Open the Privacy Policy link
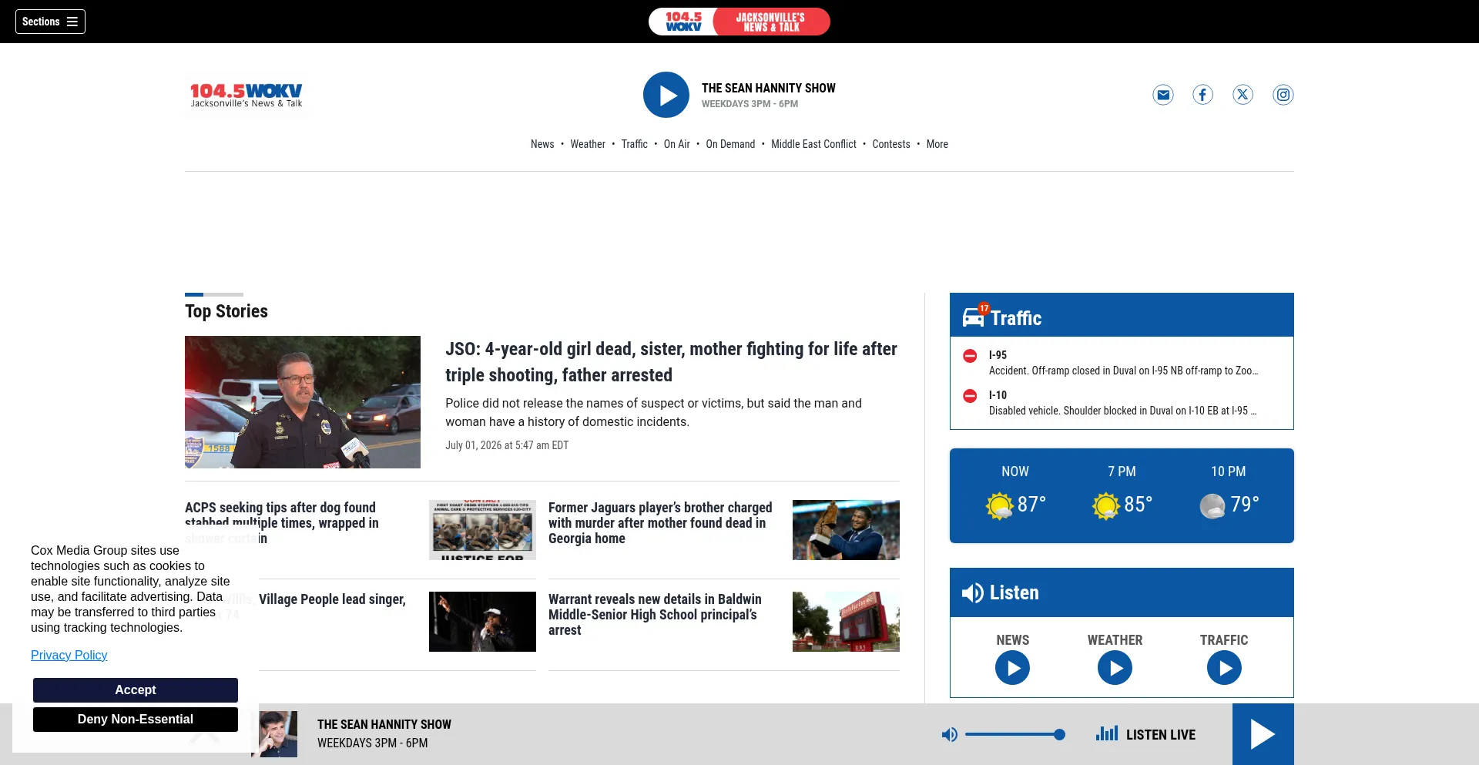This screenshot has height=765, width=1479. coord(69,655)
